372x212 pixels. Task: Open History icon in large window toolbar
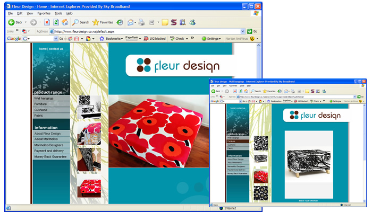120,22
